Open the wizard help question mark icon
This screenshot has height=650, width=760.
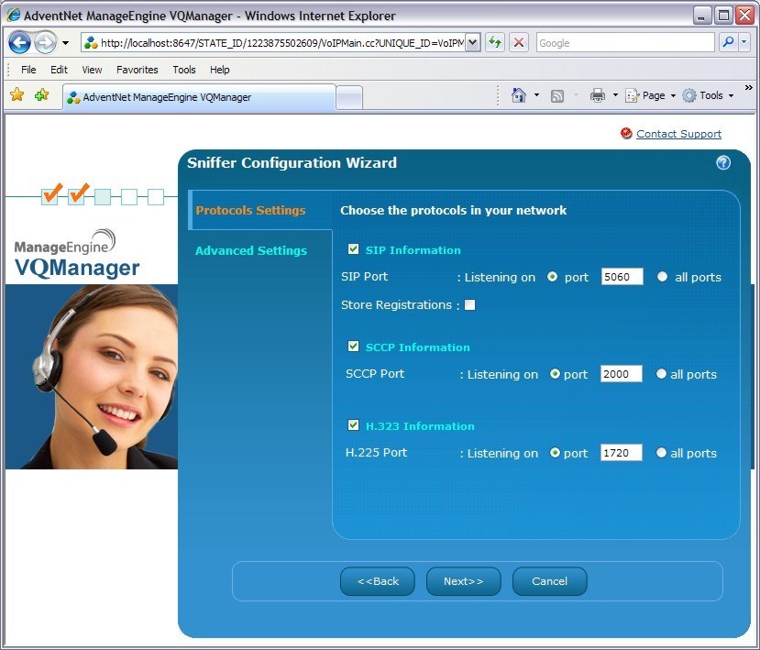pyautogui.click(x=723, y=163)
